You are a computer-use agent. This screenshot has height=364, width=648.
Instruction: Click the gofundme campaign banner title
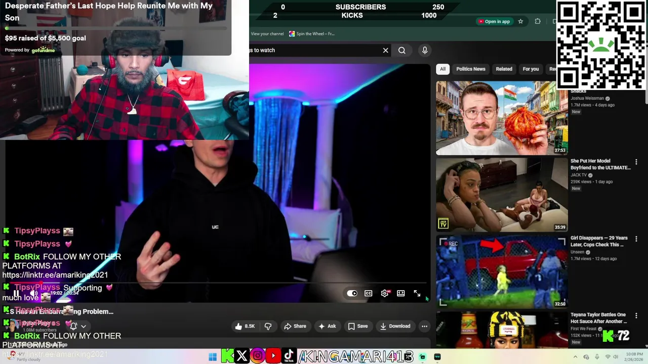tap(108, 12)
